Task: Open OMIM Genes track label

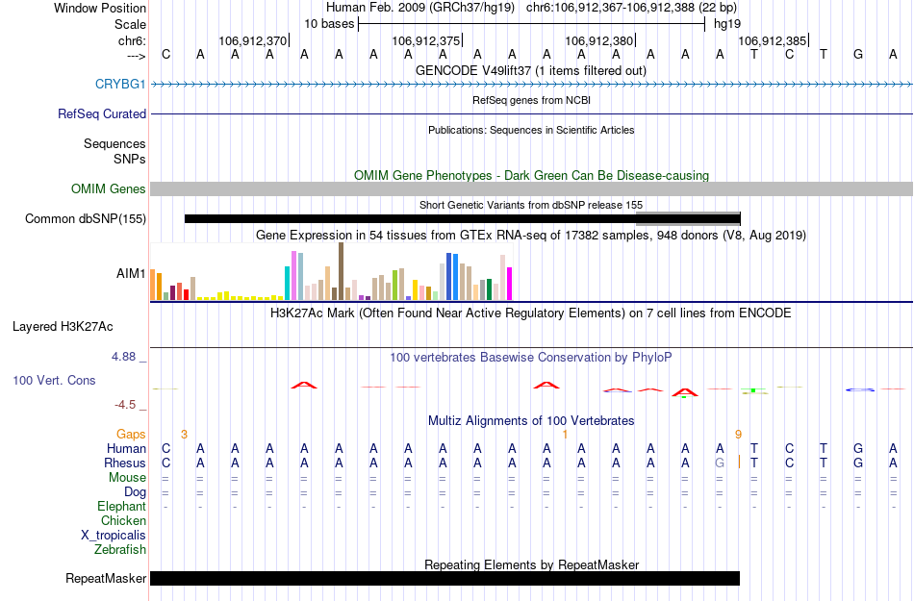Action: tap(108, 188)
